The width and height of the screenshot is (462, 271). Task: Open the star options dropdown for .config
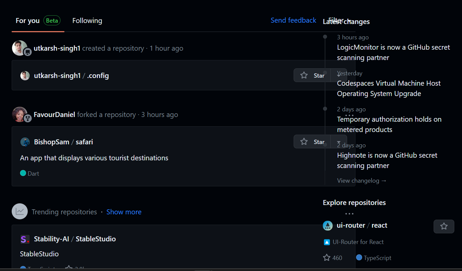click(x=339, y=75)
